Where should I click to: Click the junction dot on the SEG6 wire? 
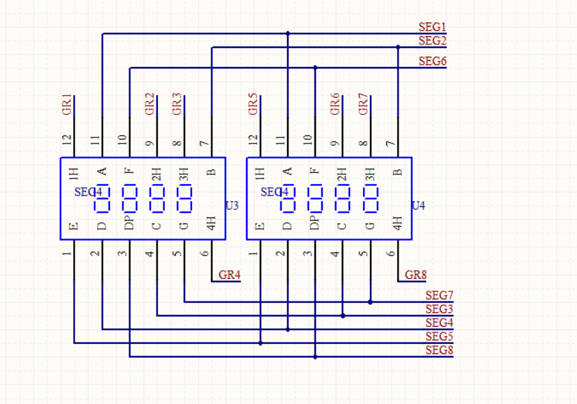(x=315, y=68)
